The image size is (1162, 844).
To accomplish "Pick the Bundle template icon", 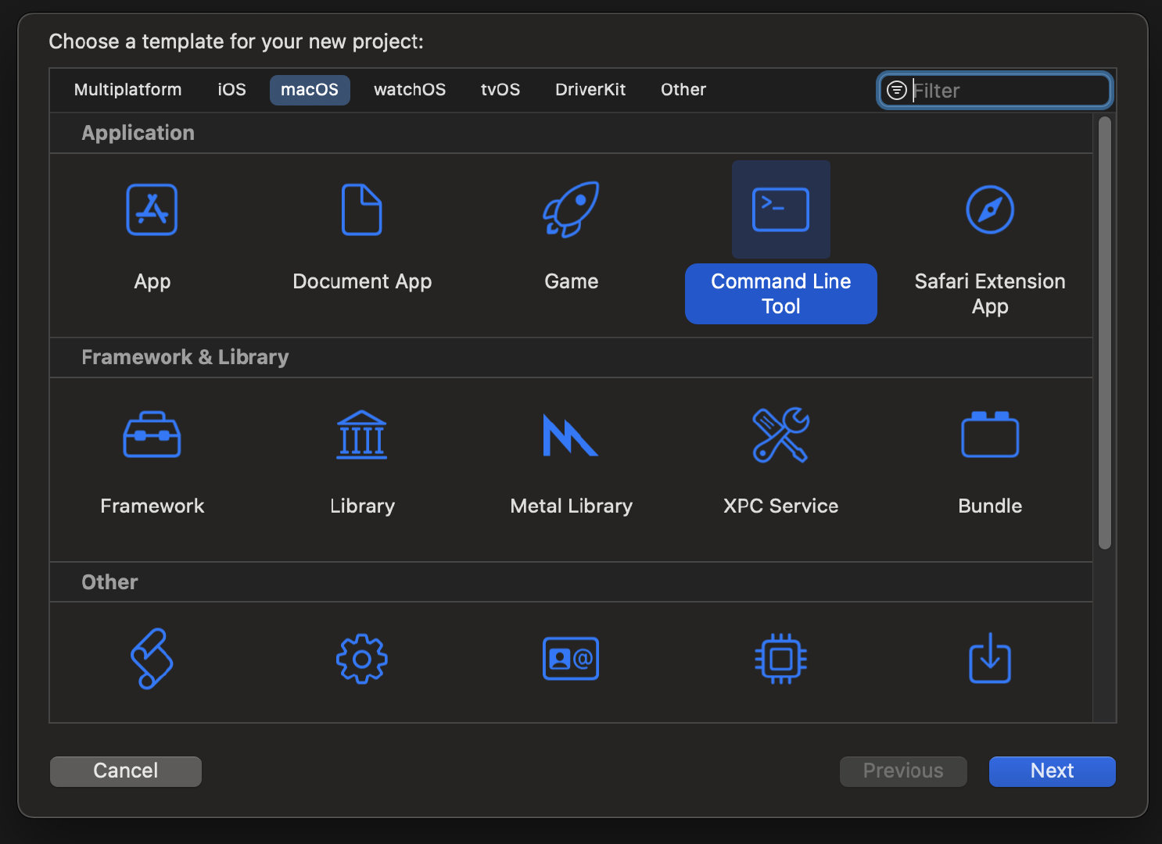I will 990,435.
